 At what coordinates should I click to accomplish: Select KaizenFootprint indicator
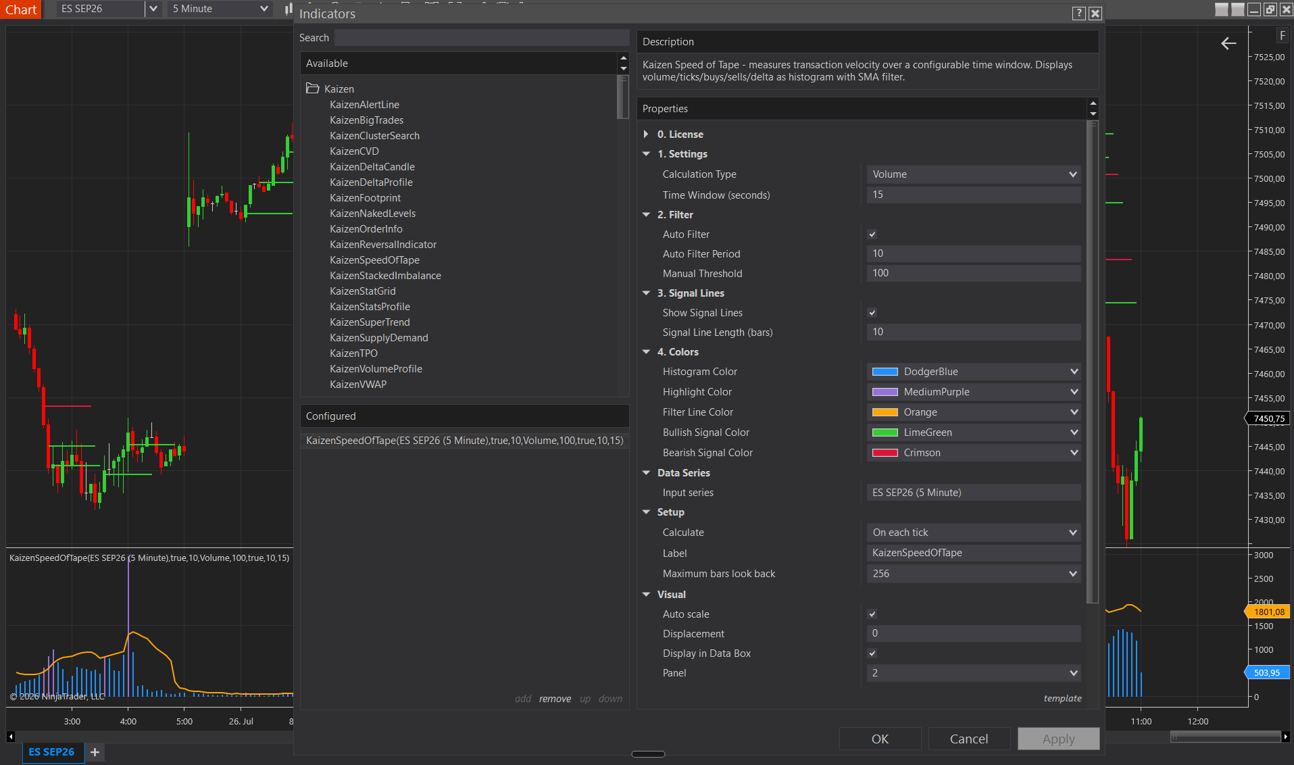[x=365, y=198]
